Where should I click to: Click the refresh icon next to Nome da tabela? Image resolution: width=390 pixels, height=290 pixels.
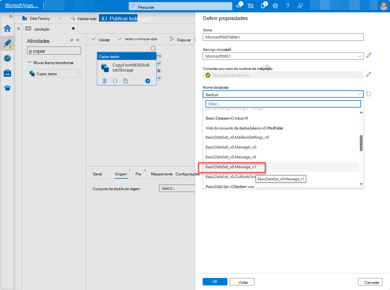369,94
